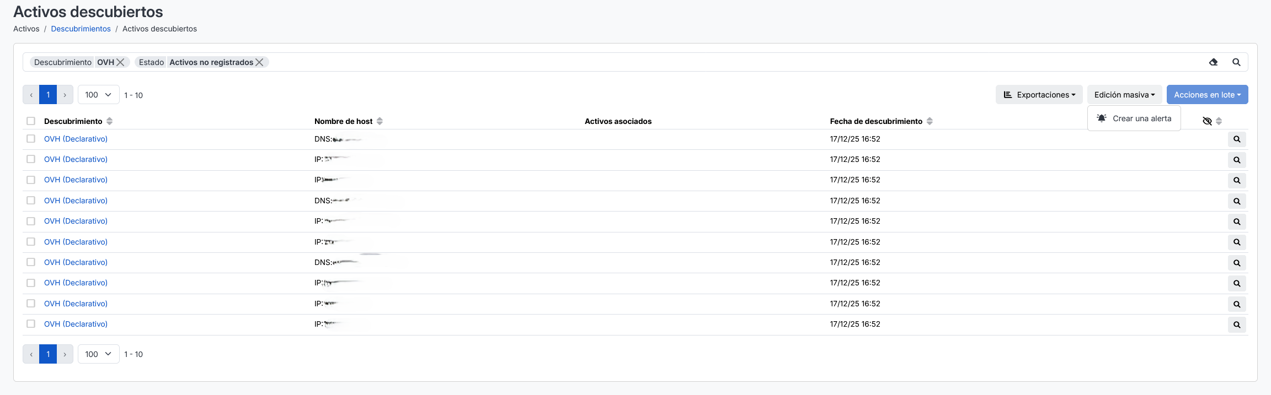Click the magnifier button on the seventh row
Viewport: 1271px width, 395px height.
point(1237,263)
